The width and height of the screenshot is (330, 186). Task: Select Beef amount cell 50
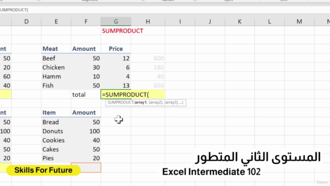click(86, 58)
